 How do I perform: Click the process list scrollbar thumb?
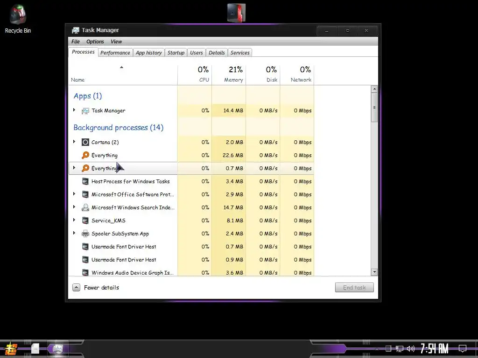374,108
